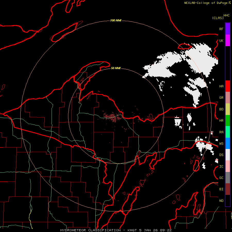Viewport: 232px width, 232px height.
Task: Click the 100 NMI range ring label
Action: pos(116,20)
